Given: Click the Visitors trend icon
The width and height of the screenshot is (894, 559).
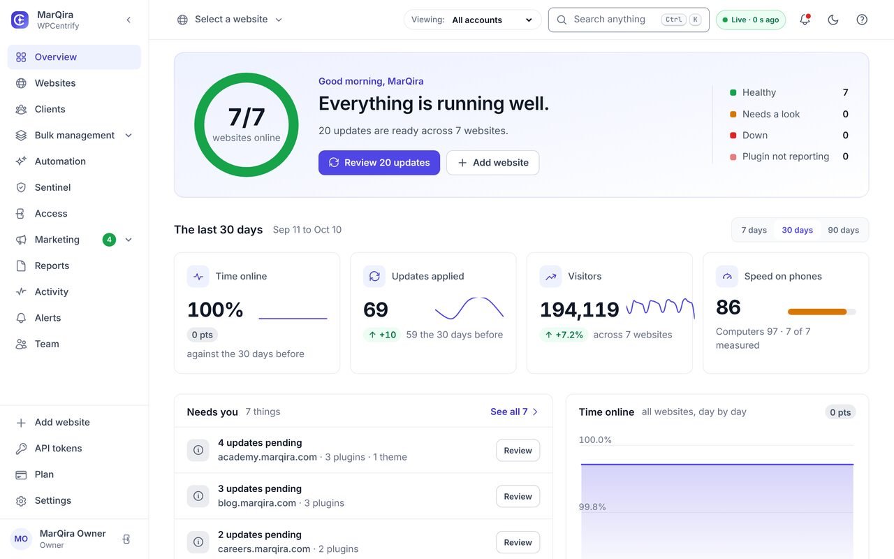Looking at the screenshot, I should (x=551, y=276).
